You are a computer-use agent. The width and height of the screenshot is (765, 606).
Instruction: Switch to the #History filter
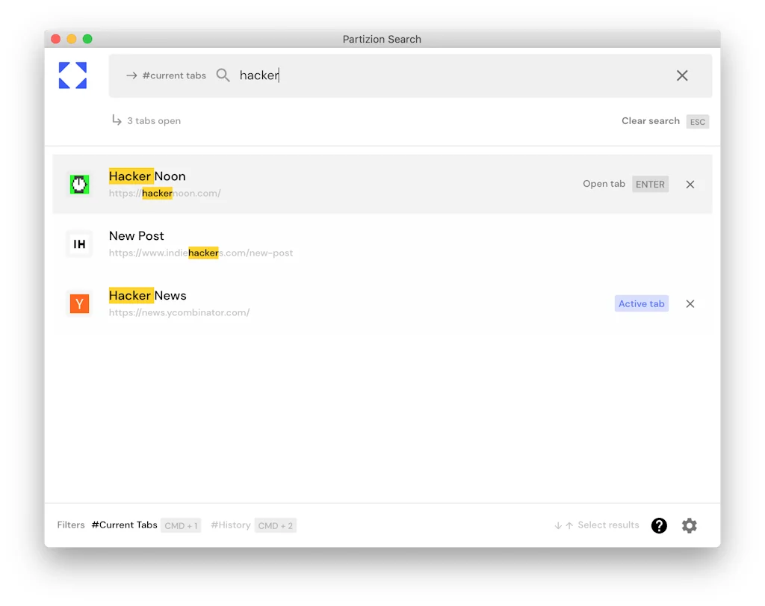coord(231,525)
